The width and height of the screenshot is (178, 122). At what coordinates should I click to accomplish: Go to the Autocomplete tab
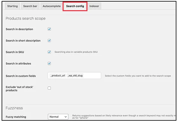(51, 6)
